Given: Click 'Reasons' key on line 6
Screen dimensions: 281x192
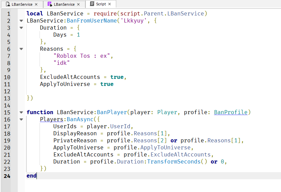Looking at the screenshot, I should pyautogui.click(x=52, y=49).
